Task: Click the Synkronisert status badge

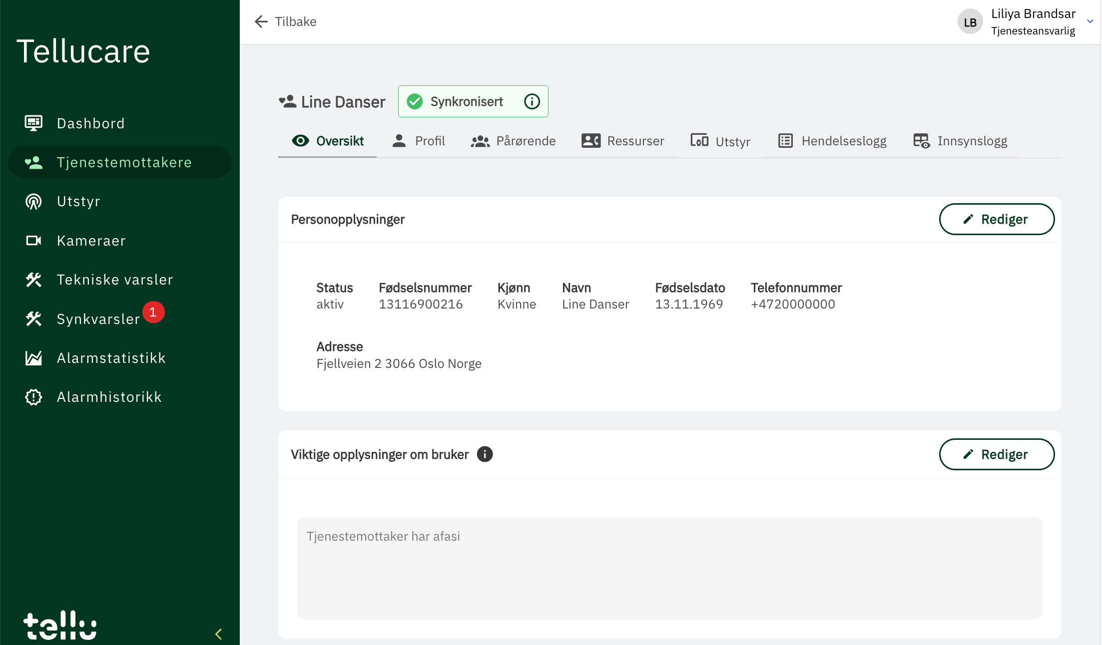Action: (473, 101)
